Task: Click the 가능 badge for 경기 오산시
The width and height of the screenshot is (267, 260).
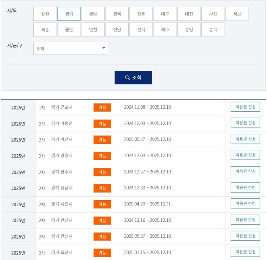Action: click(102, 253)
